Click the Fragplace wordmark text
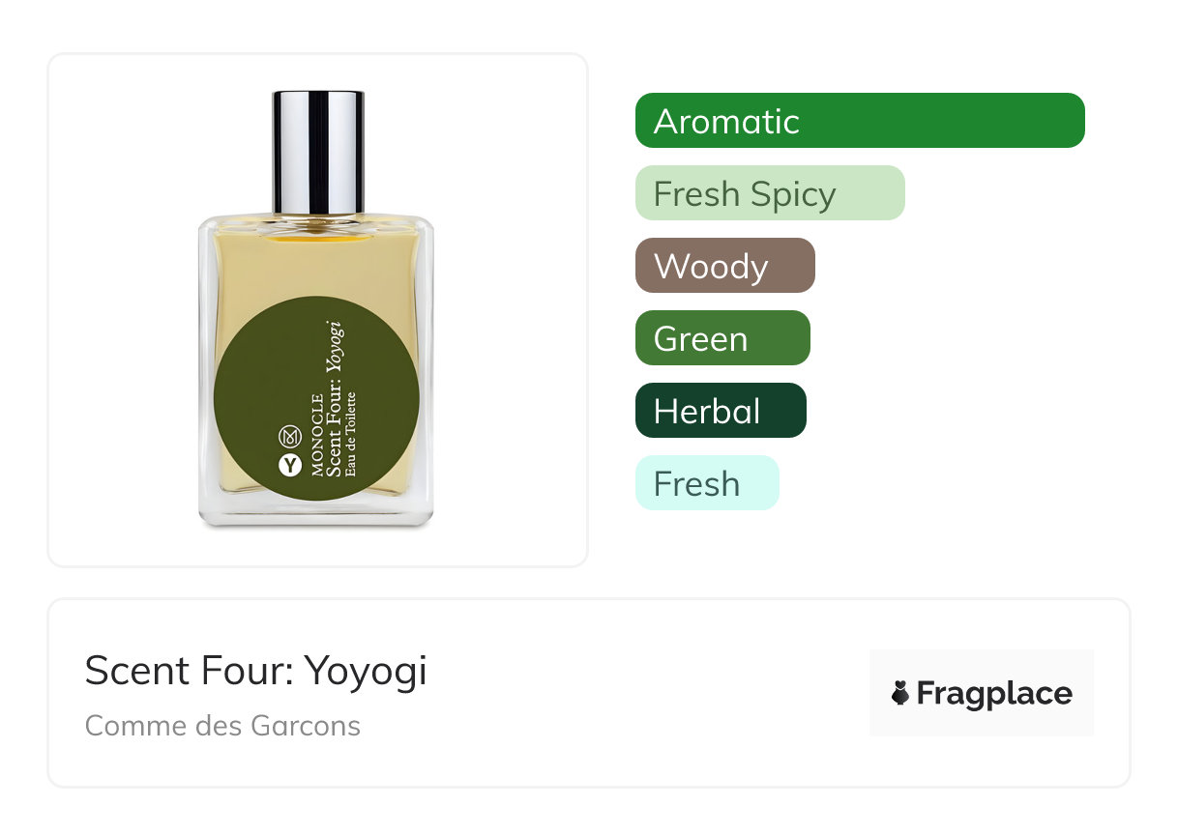The height and width of the screenshot is (835, 1178). (x=994, y=693)
